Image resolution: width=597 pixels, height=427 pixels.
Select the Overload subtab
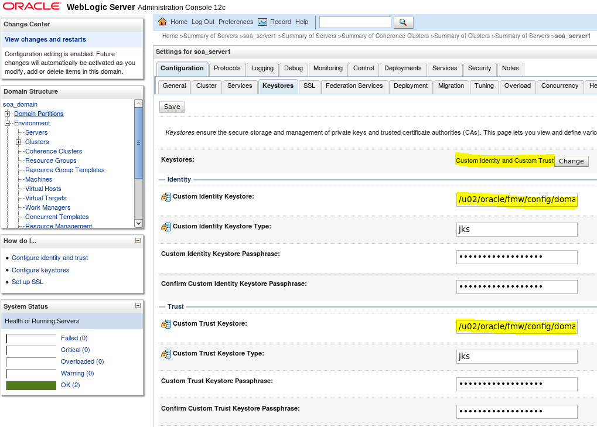517,86
